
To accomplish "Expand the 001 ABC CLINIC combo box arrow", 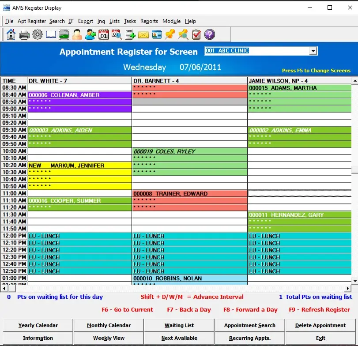I will point(313,51).
